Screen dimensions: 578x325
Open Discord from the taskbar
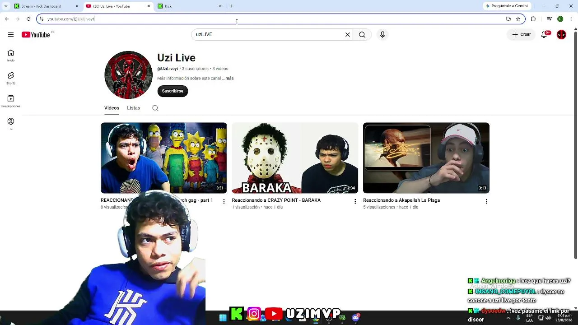pyautogui.click(x=355, y=318)
